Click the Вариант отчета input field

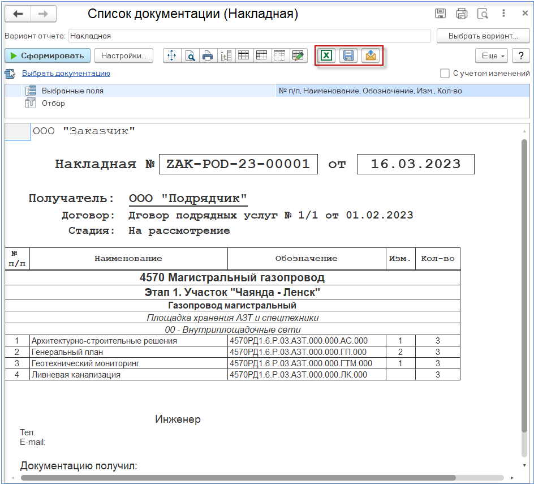click(x=249, y=36)
